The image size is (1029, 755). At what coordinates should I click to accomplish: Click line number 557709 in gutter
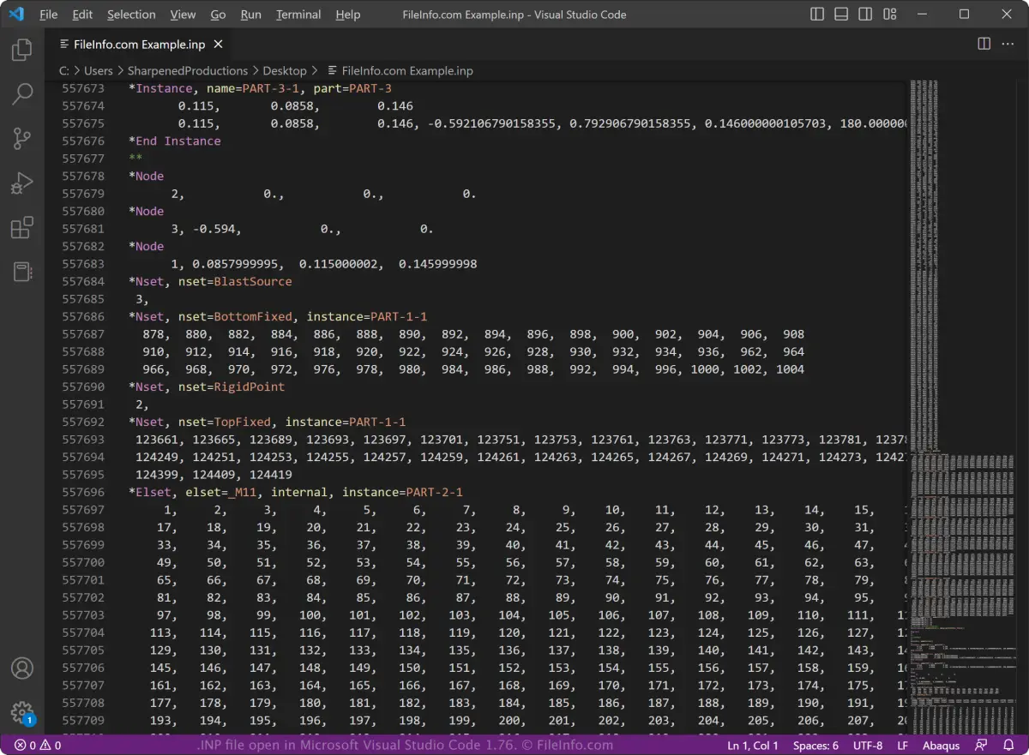[x=83, y=721]
